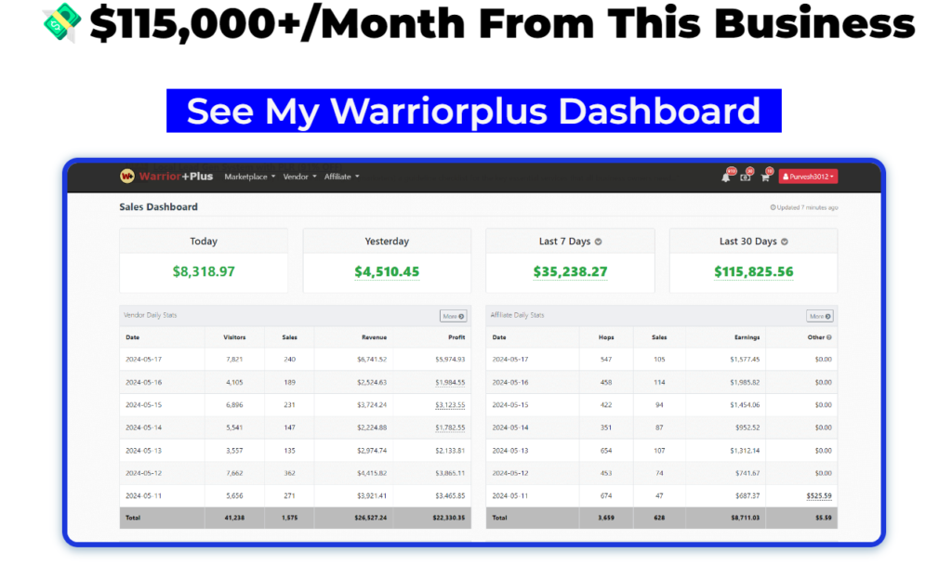Click the Affiliate Daily Stats panel title
This screenshot has width=952, height=565.
point(517,315)
